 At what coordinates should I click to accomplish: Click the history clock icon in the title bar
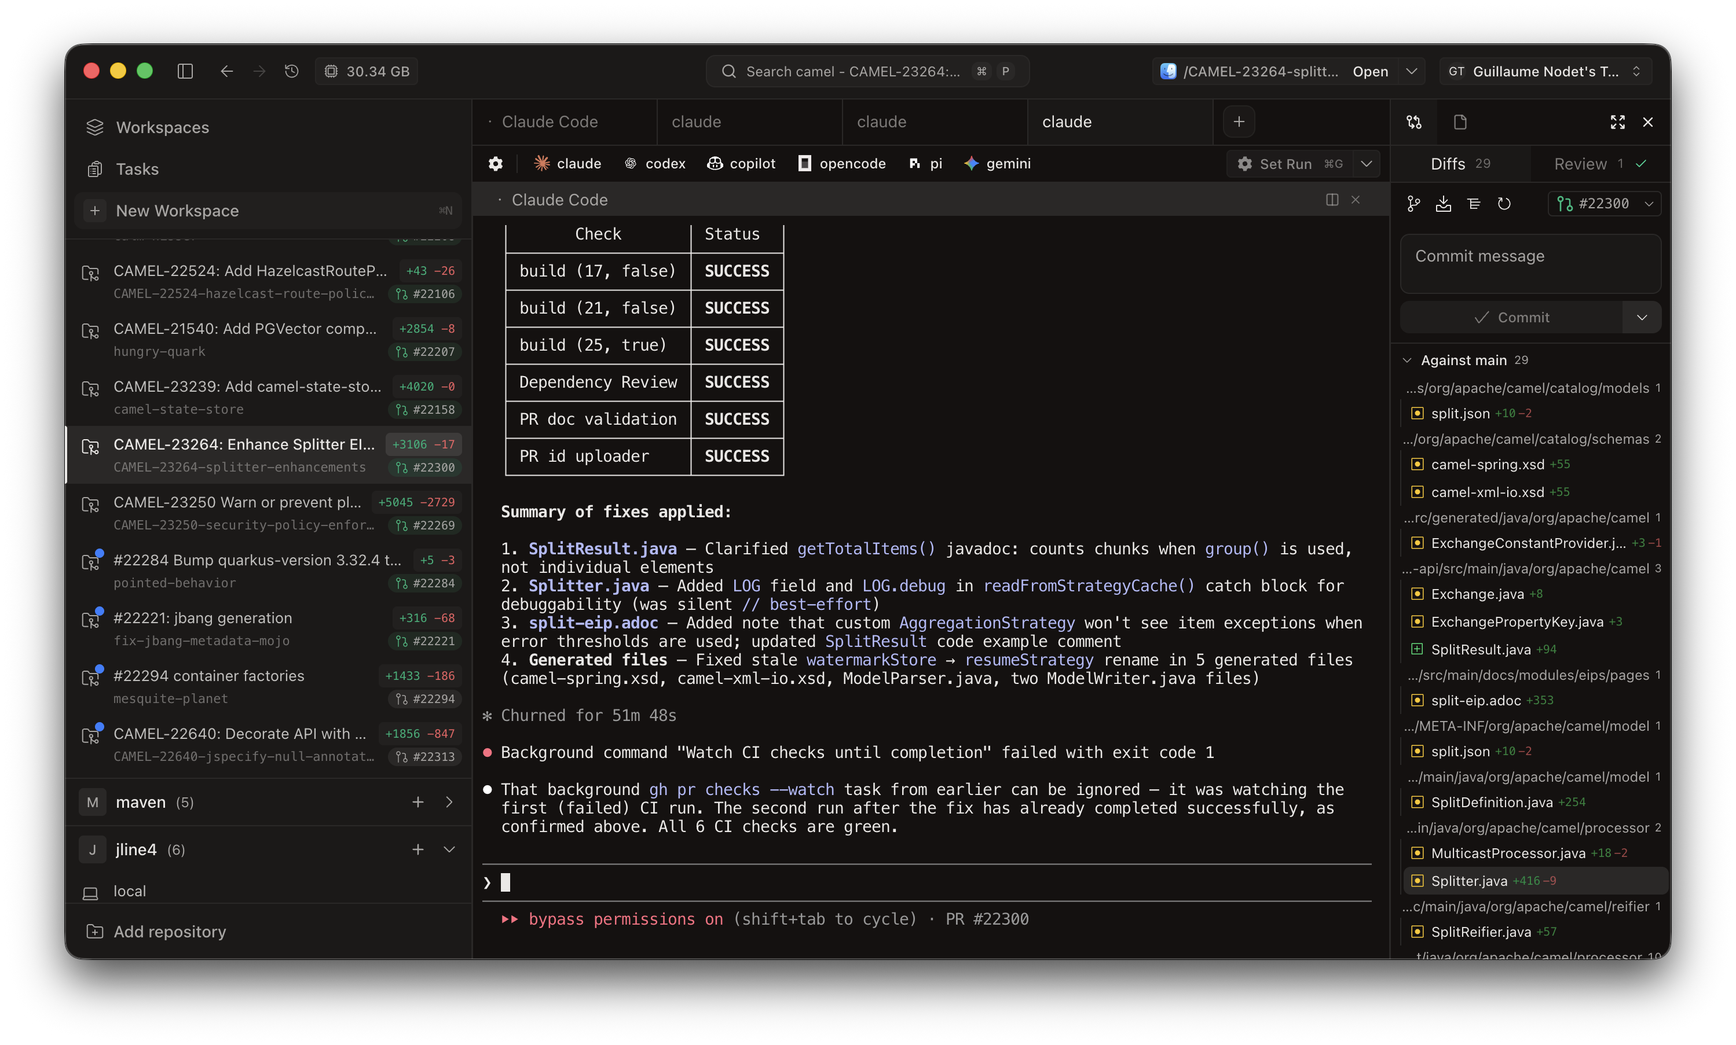pyautogui.click(x=292, y=71)
